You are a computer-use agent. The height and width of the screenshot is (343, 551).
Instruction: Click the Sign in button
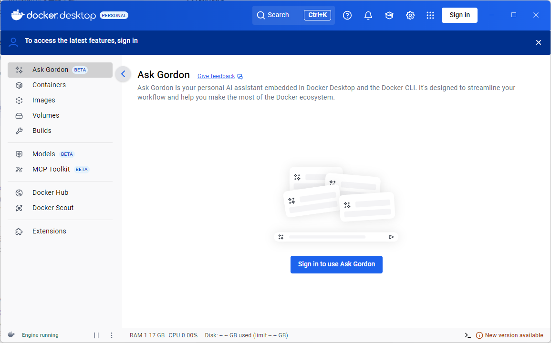click(x=459, y=15)
